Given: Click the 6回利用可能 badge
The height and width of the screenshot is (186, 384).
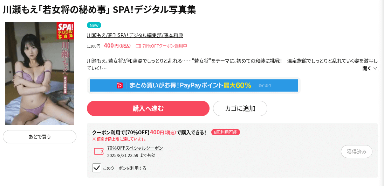Looking at the screenshot, I should [x=225, y=132].
